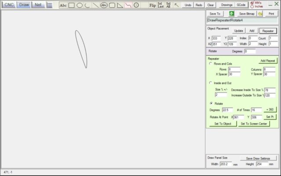The width and height of the screenshot is (281, 176).
Task: Click the drawing name field DrawRepeaterIRotate4
Action: 242,20
